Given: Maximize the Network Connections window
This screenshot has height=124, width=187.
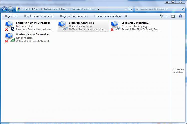Looking at the screenshot, I should click(x=173, y=2).
